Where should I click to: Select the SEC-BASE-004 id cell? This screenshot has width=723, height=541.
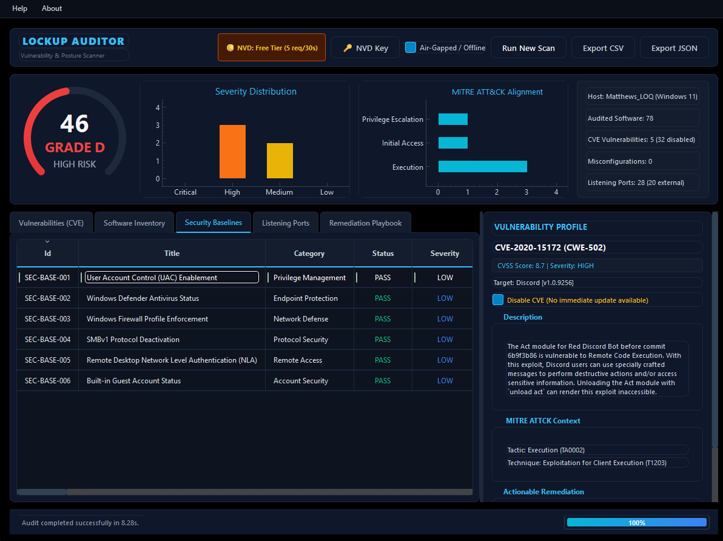47,340
